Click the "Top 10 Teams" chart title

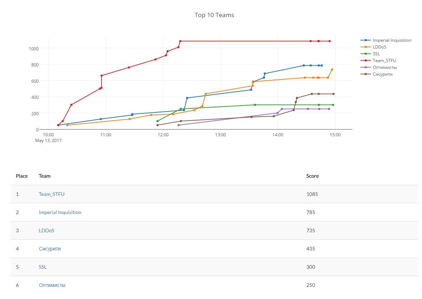pyautogui.click(x=214, y=15)
